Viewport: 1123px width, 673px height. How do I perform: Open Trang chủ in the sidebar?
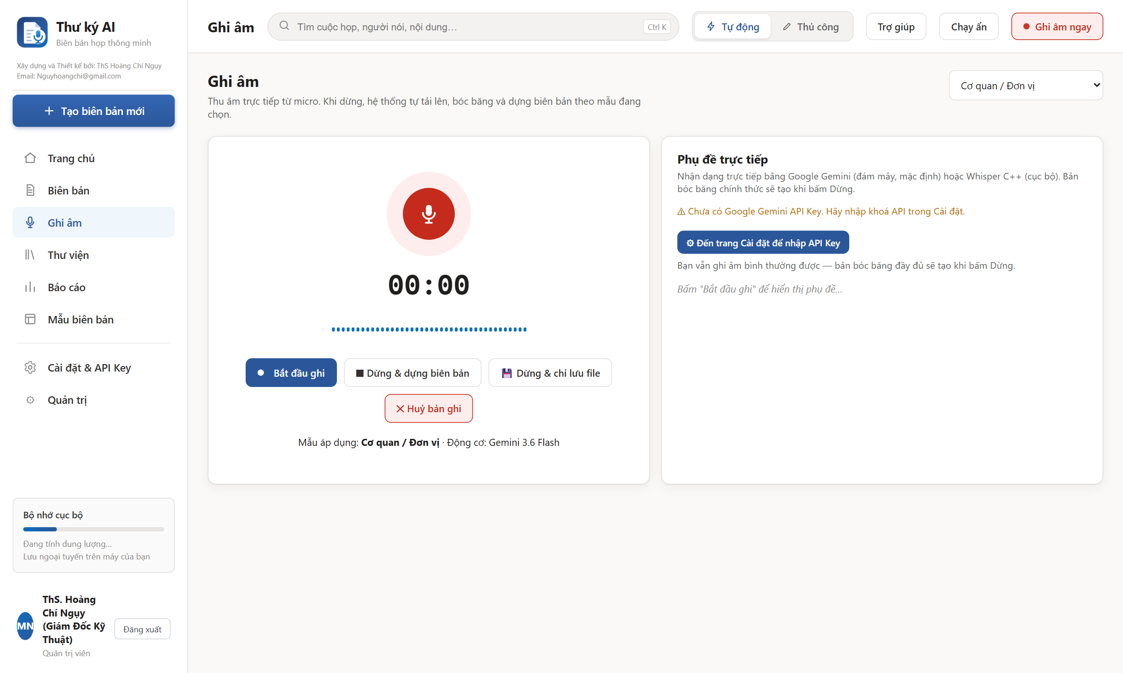pyautogui.click(x=94, y=158)
